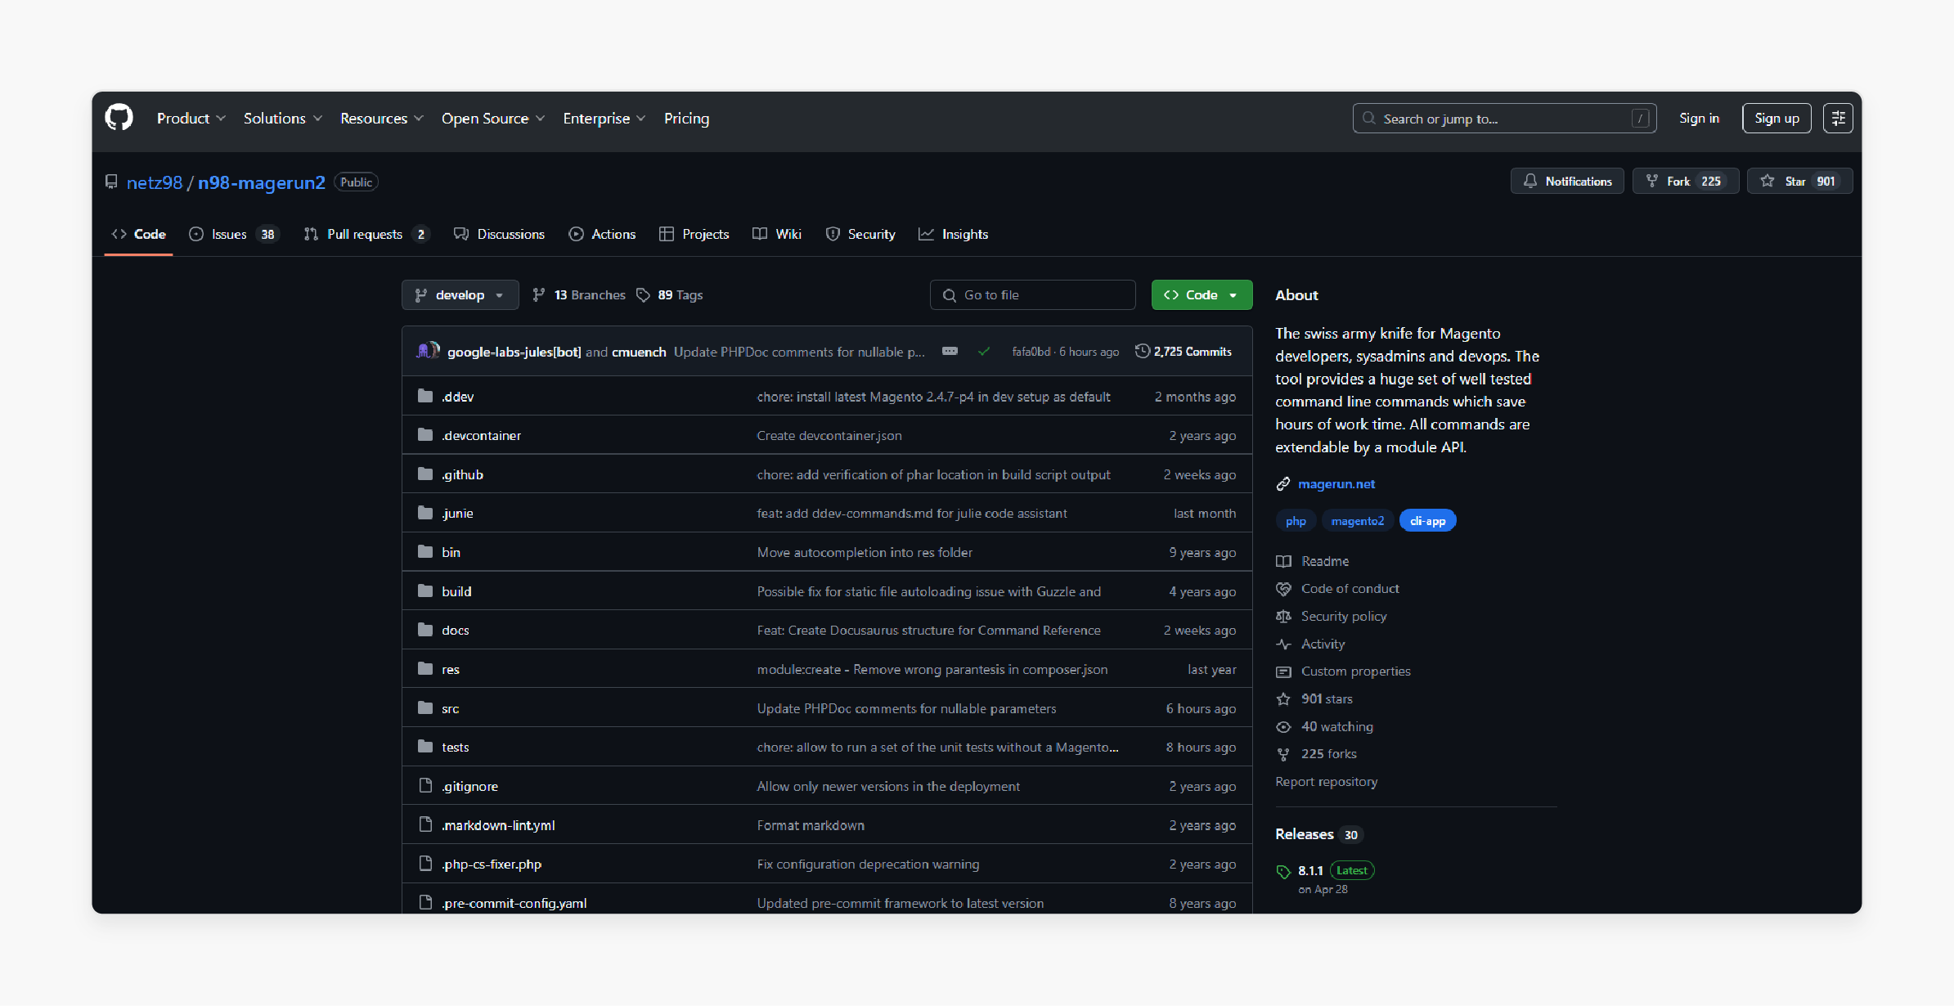Click the commit history clock icon
This screenshot has width=1954, height=1006.
pos(1142,351)
